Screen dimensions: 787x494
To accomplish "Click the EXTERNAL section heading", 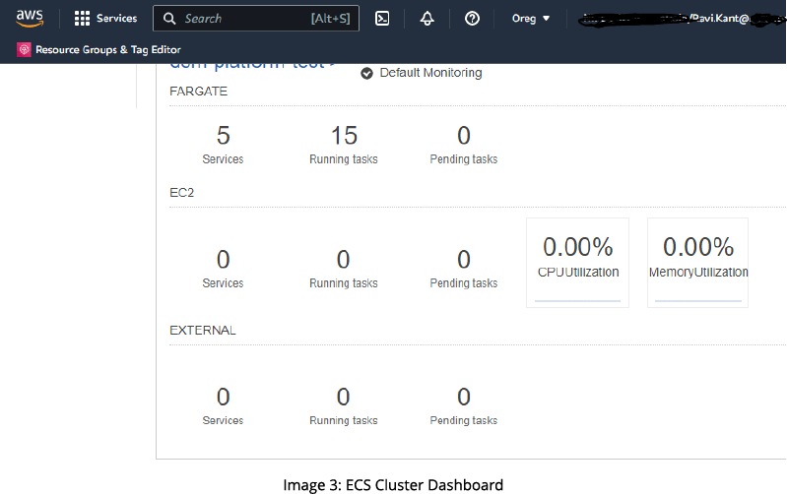I will [x=203, y=331].
